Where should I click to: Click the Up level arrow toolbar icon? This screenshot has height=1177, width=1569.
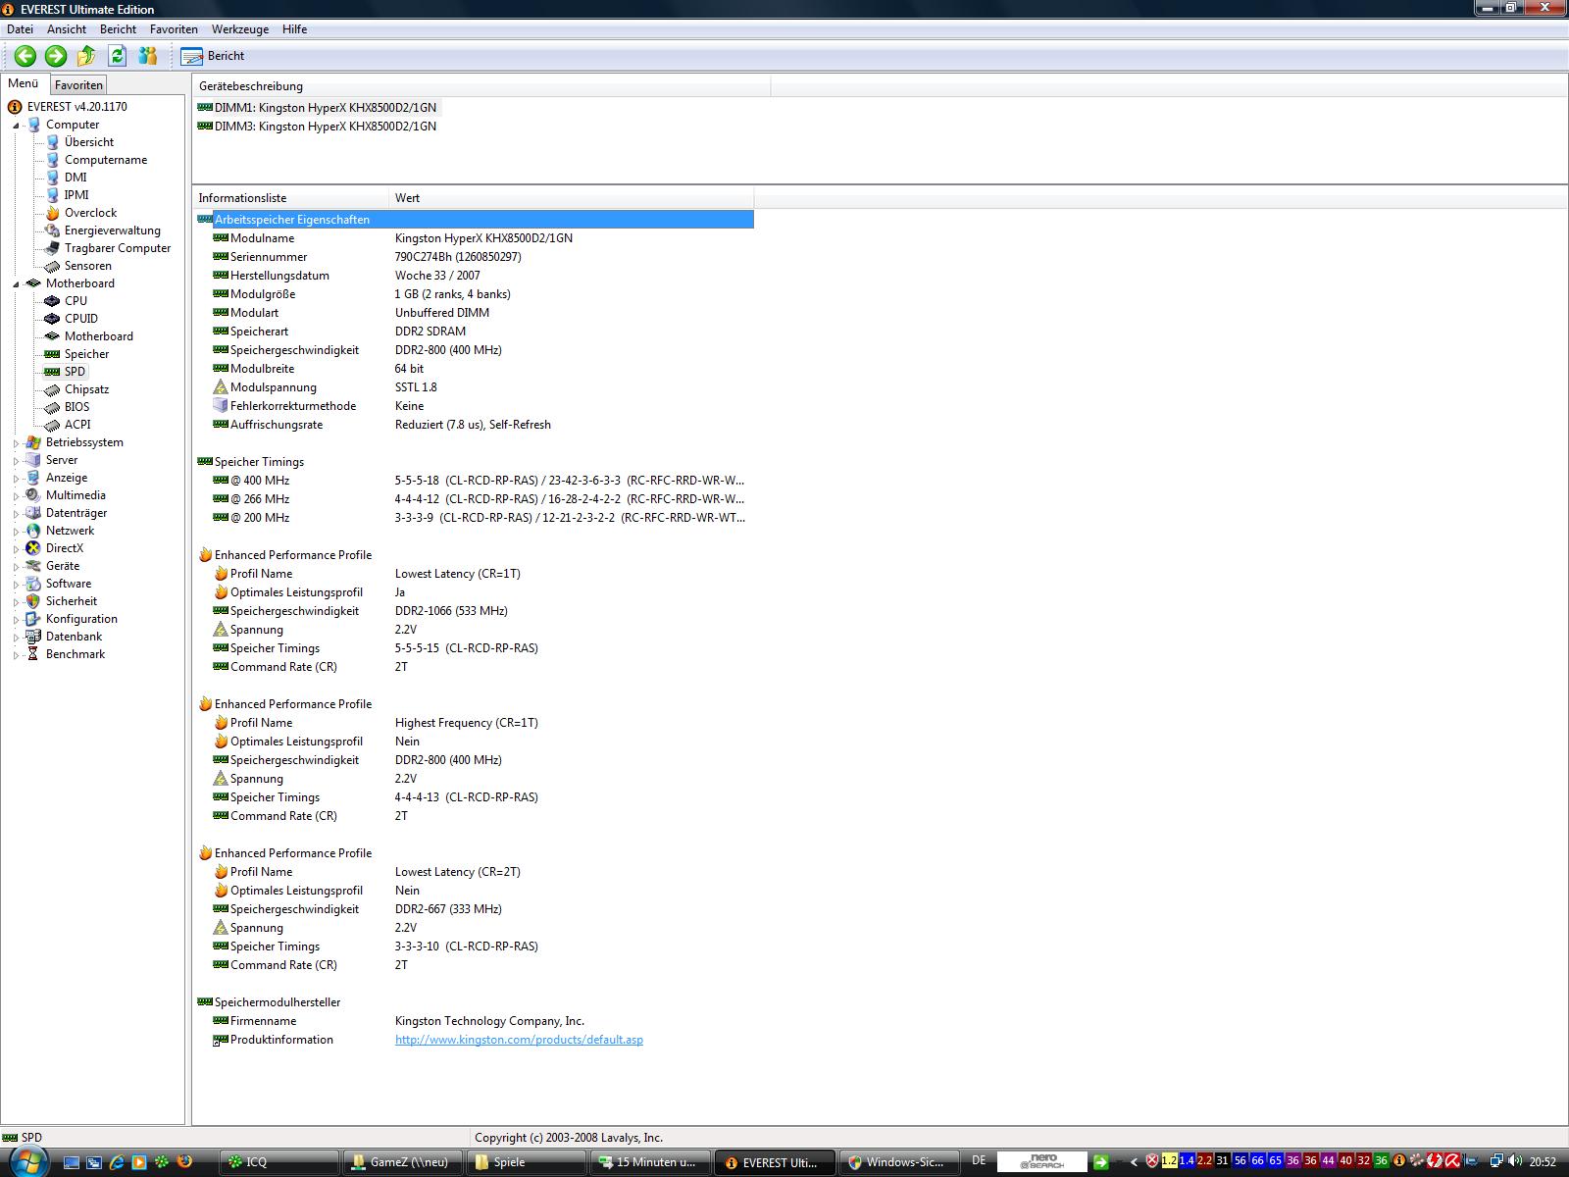[86, 56]
